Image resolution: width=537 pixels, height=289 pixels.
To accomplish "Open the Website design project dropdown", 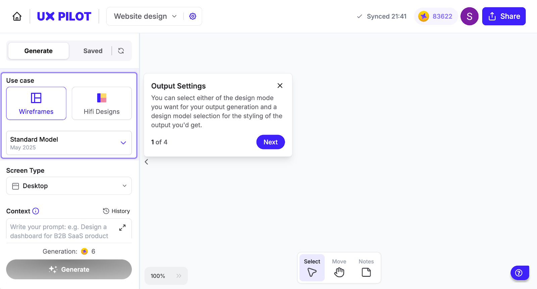I will point(145,16).
